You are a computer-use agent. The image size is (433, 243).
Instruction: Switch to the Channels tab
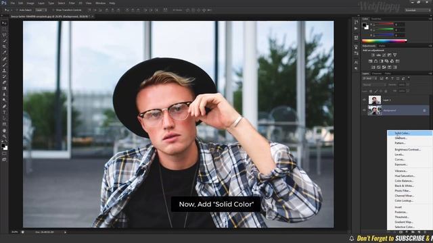[376, 74]
